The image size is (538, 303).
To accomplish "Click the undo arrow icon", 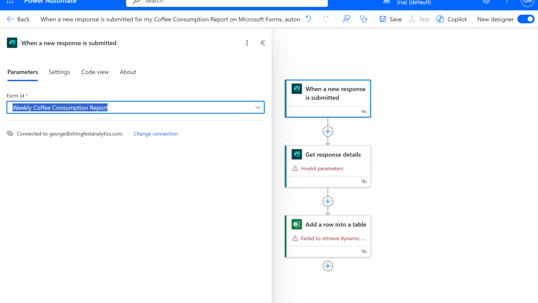I will click(x=309, y=19).
